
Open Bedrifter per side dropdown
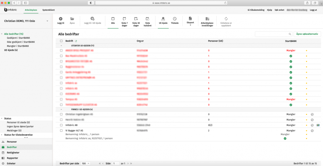point(85,163)
